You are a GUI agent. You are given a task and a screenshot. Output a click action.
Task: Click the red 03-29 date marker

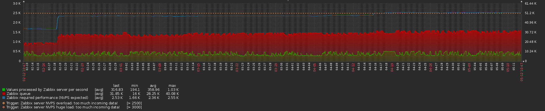(276, 67)
